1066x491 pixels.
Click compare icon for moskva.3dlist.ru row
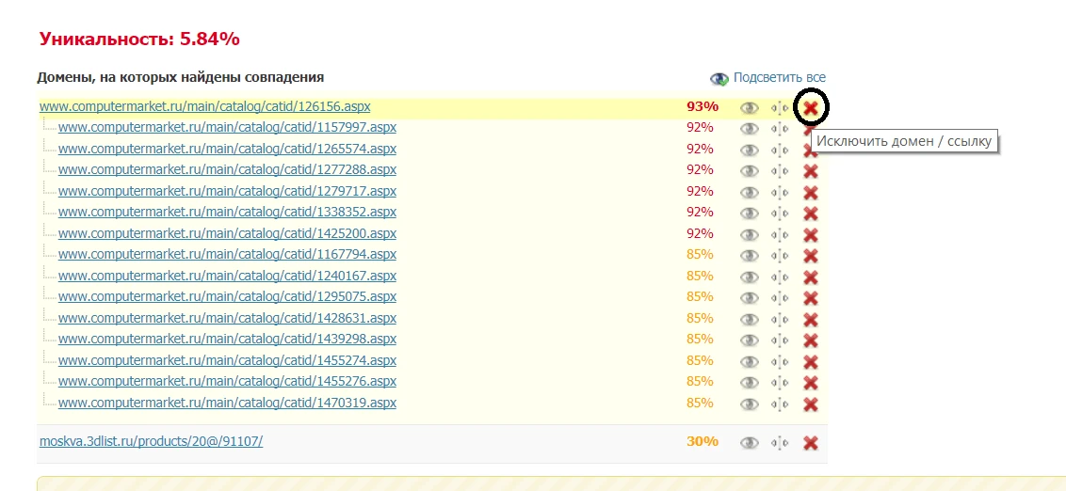(x=780, y=443)
